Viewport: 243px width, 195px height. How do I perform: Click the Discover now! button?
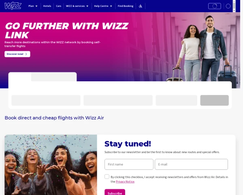click(17, 54)
